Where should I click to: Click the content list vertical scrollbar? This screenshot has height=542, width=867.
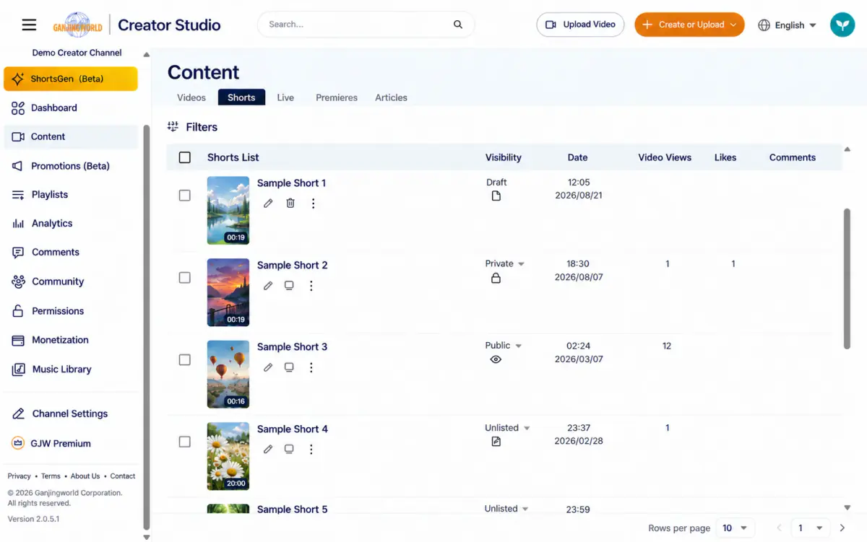pos(847,279)
